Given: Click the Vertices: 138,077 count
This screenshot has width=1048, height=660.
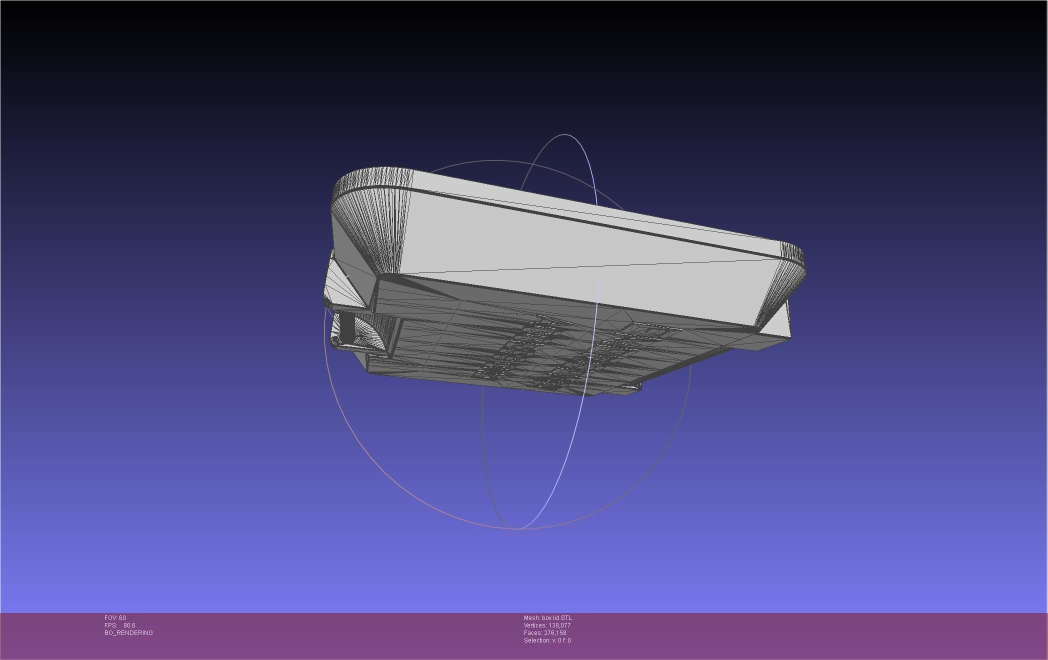Looking at the screenshot, I should pos(547,625).
